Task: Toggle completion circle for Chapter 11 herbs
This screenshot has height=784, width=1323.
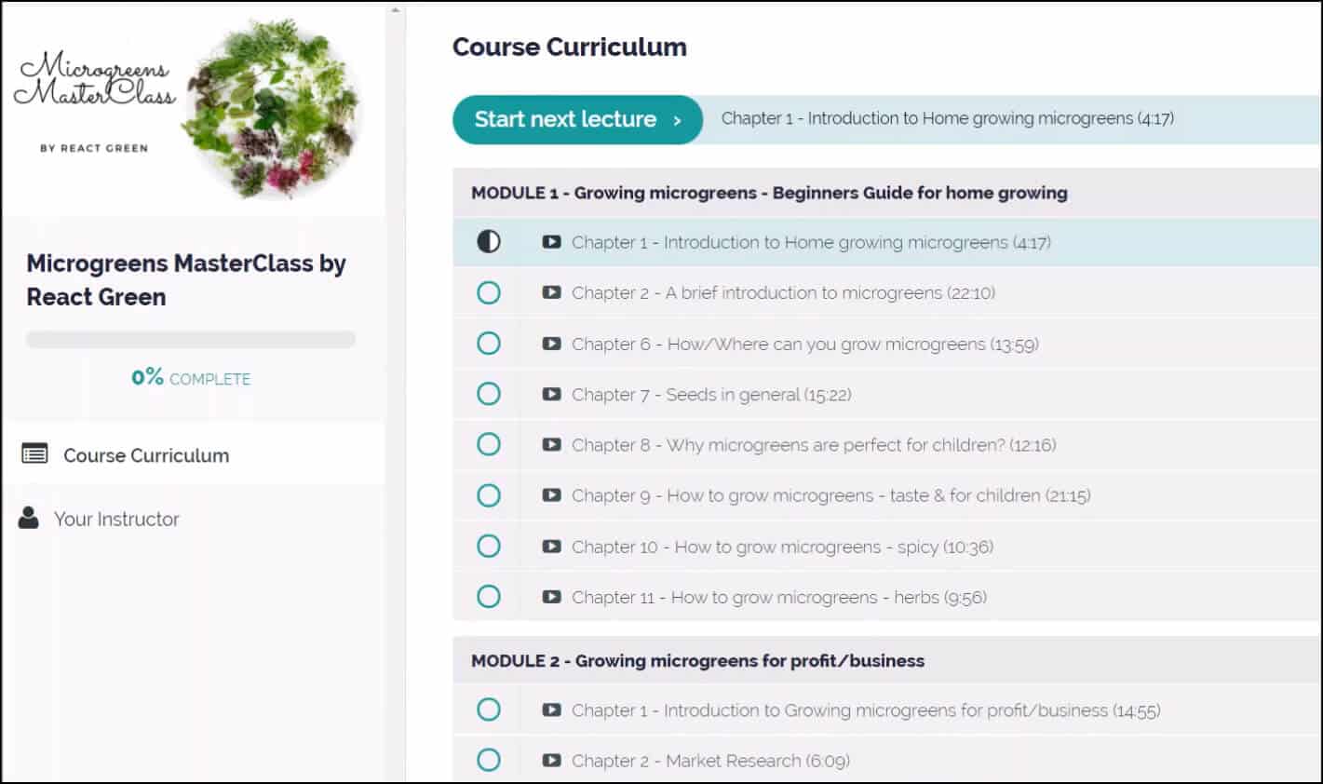Action: [x=489, y=597]
